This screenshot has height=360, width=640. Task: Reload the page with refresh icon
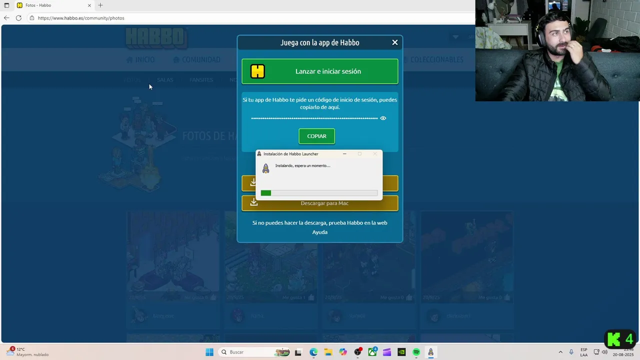click(x=18, y=18)
